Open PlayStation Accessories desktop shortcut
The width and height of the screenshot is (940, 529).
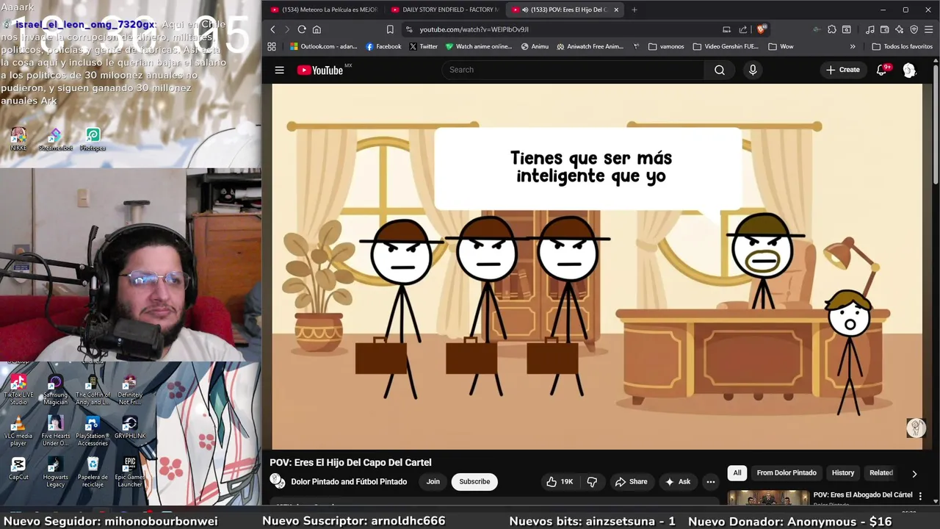coord(93,431)
